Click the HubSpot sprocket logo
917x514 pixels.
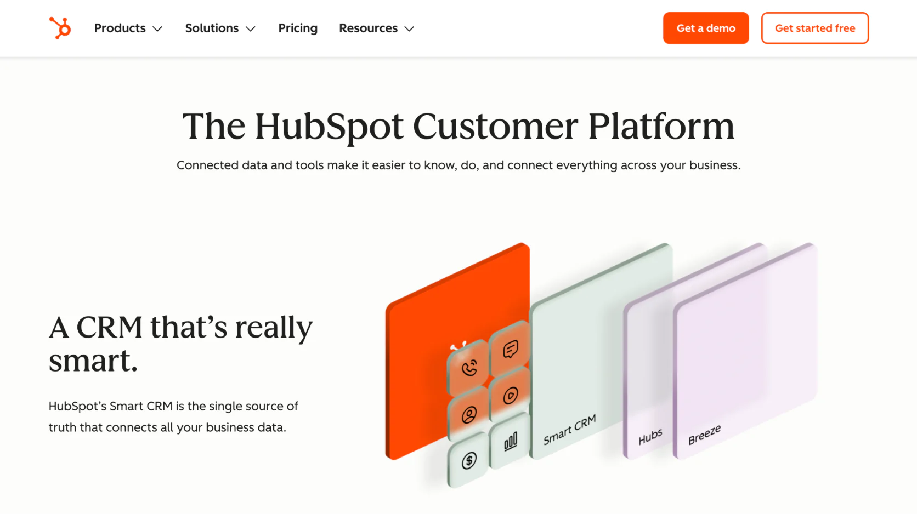coord(60,28)
